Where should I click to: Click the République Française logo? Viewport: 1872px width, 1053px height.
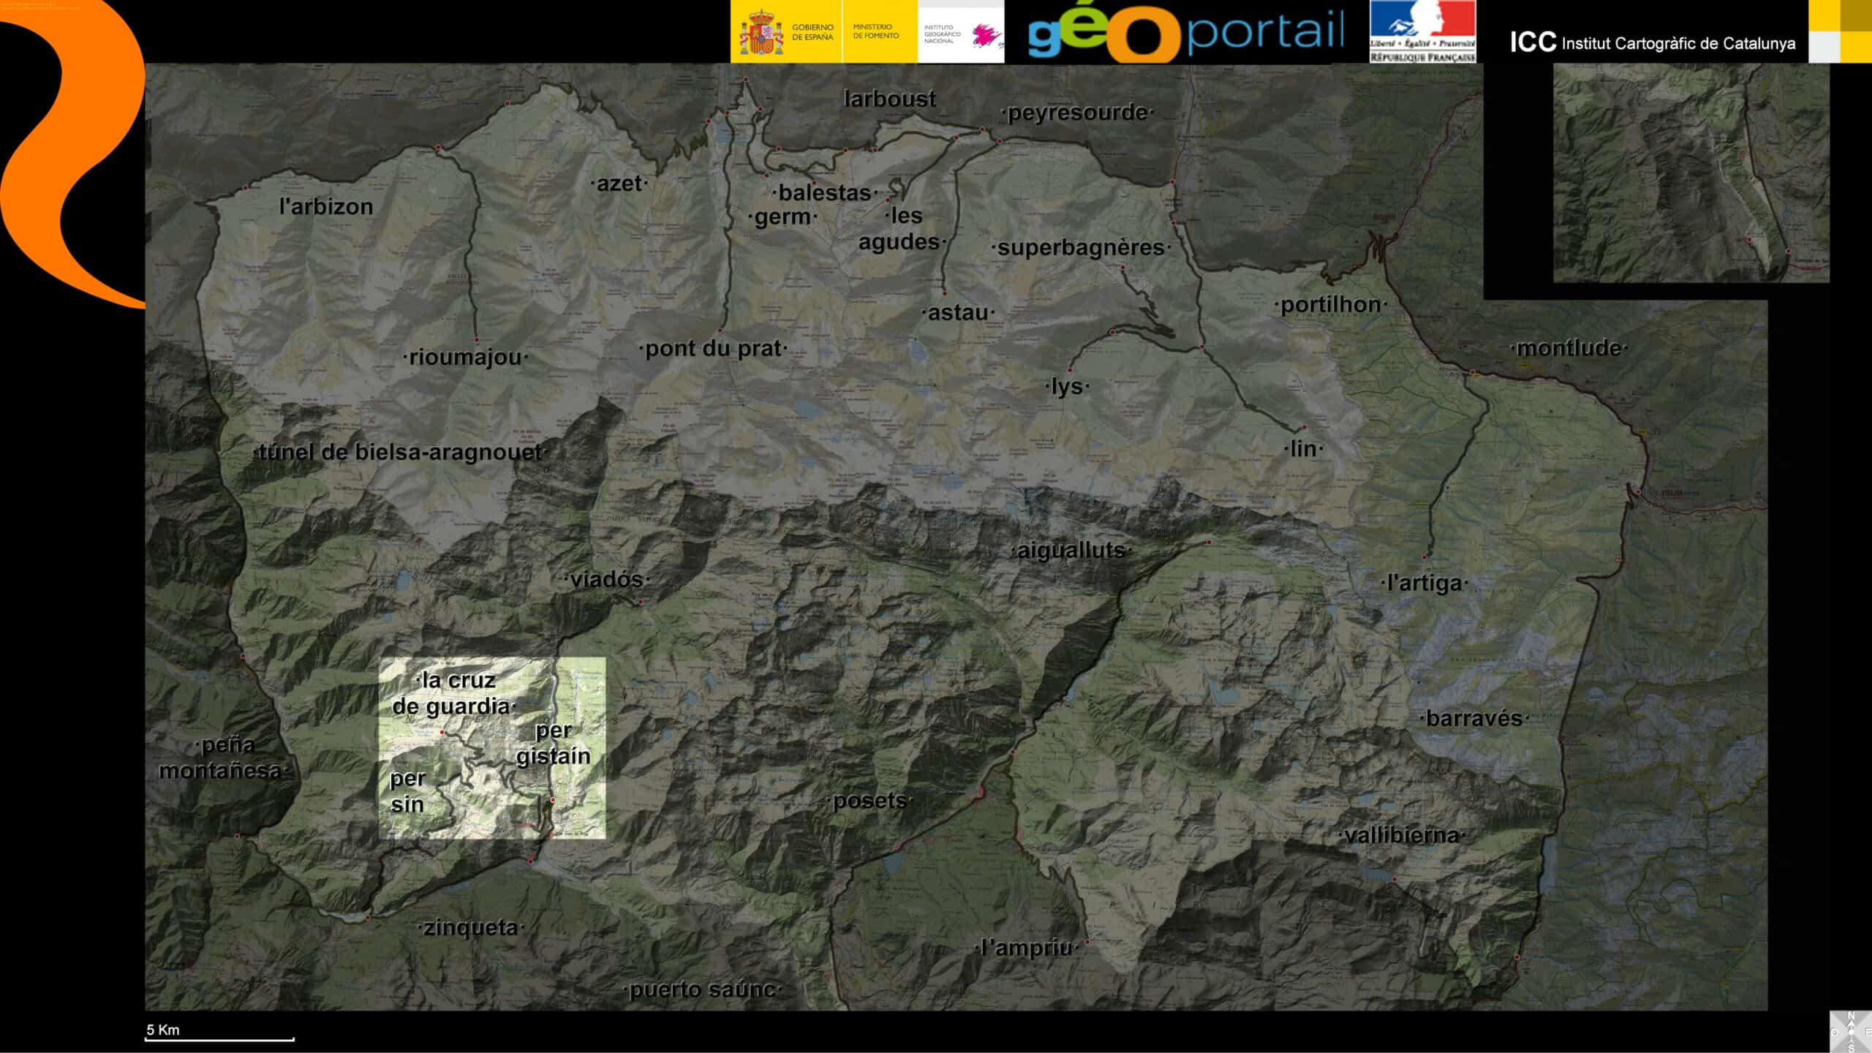point(1422,32)
